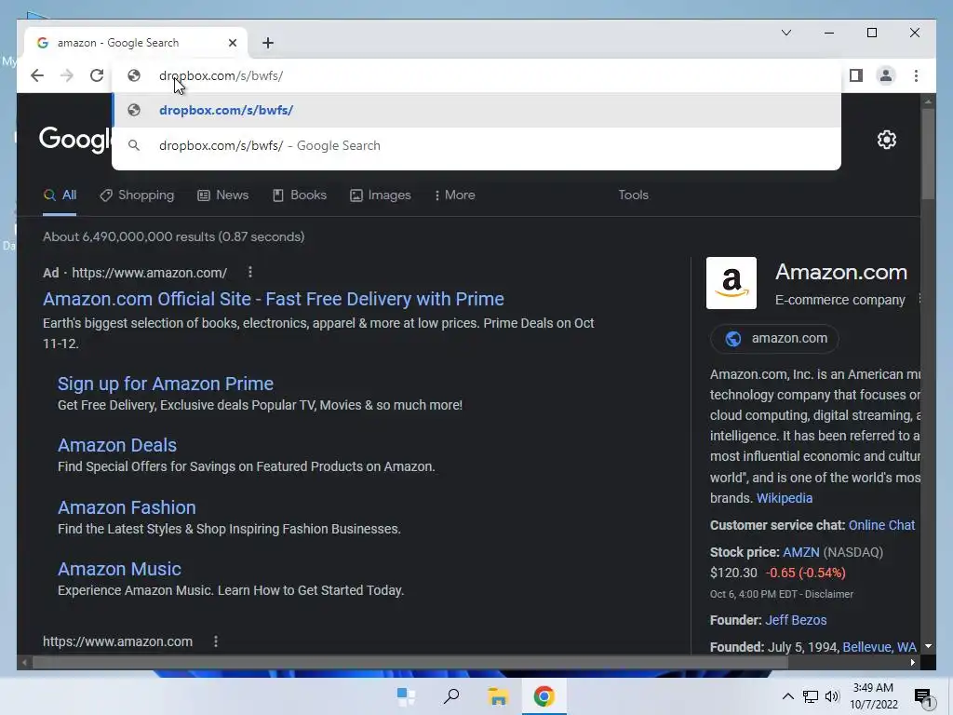
Task: Click the About 6,490,000,000 results text
Action: pyautogui.click(x=174, y=236)
